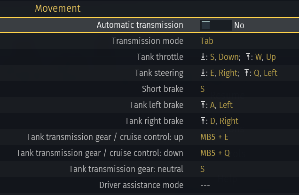Viewport: 299px width, 195px height.
Task: Click the Tank left brake axis icon
Action: (x=203, y=105)
